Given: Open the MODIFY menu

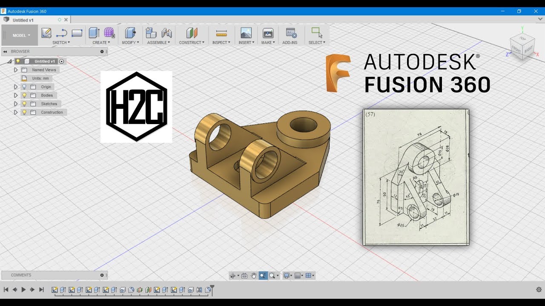Looking at the screenshot, I should point(130,42).
